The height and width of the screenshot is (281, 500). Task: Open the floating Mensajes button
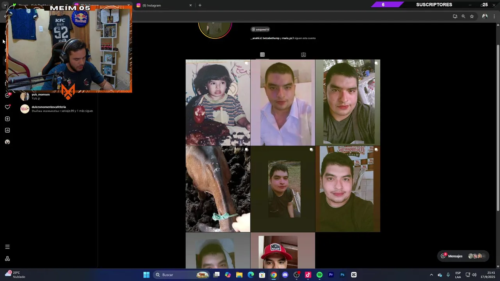click(463, 256)
